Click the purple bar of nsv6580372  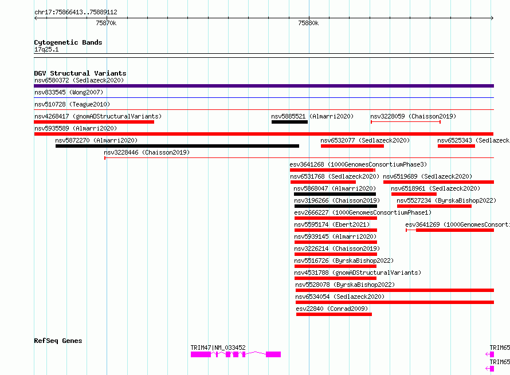pos(264,86)
